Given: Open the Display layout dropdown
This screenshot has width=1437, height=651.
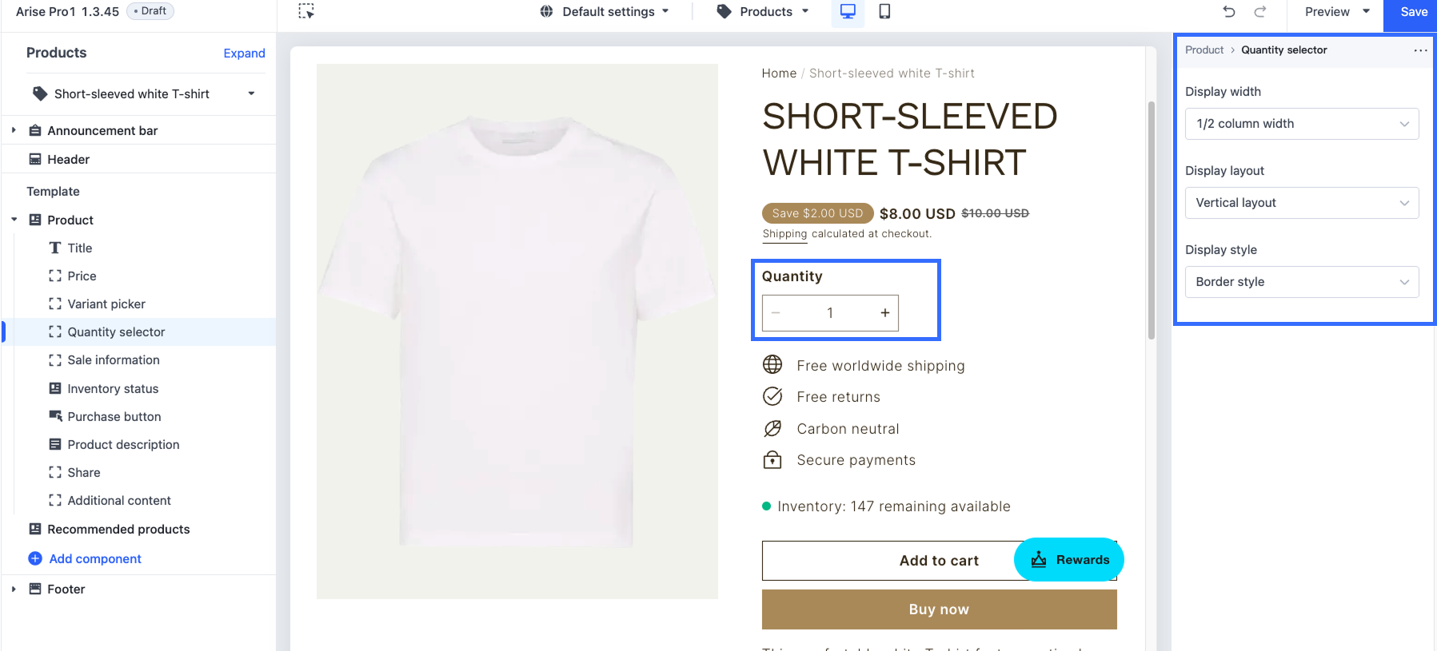Looking at the screenshot, I should pos(1301,203).
